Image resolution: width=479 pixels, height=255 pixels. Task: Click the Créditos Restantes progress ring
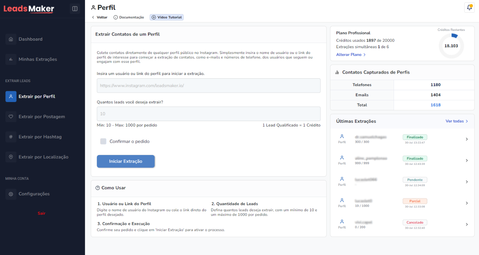tap(451, 46)
